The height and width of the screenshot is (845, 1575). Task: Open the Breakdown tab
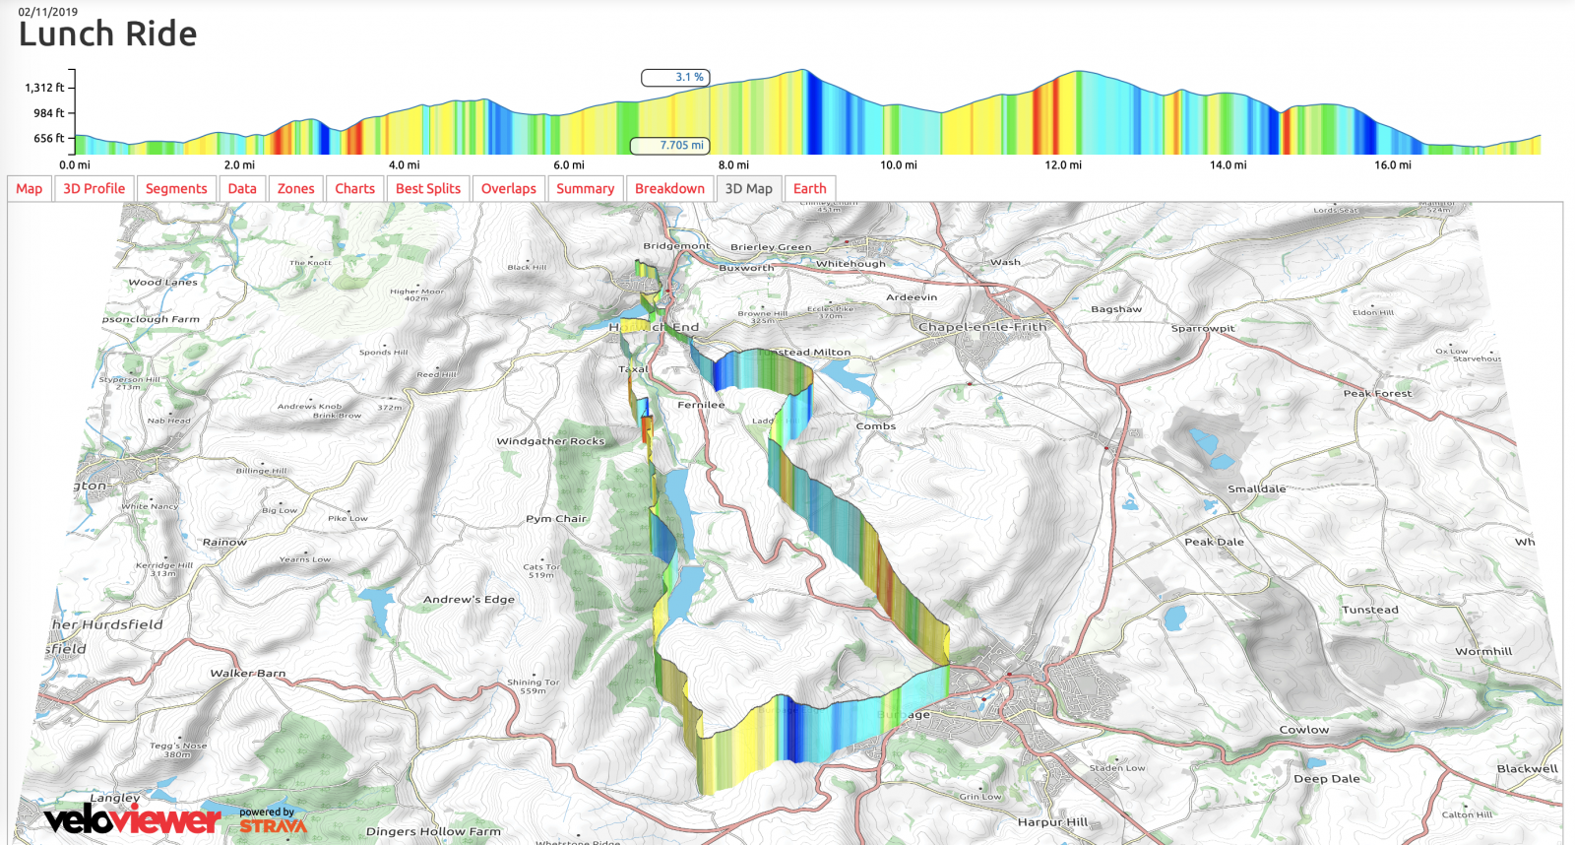670,188
